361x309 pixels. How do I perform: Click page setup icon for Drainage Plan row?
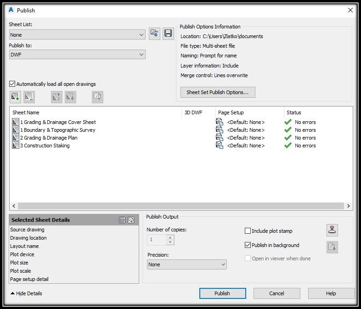pos(220,138)
